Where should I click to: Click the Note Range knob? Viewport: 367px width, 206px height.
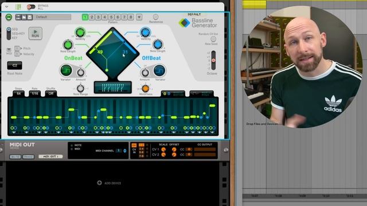[80, 88]
